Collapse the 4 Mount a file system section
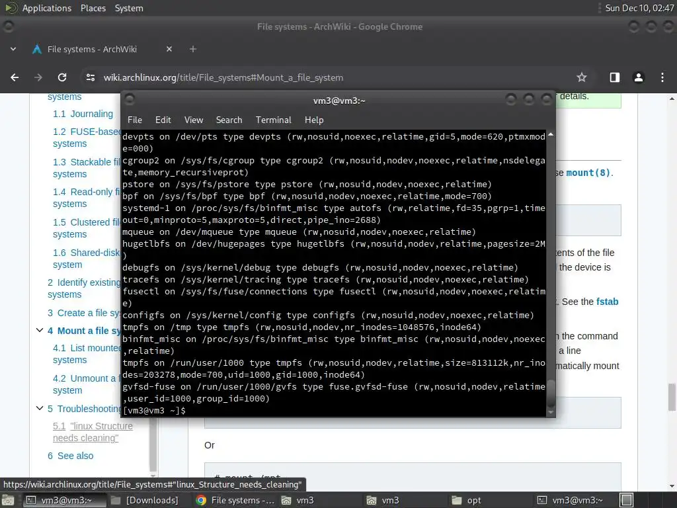 click(x=39, y=331)
